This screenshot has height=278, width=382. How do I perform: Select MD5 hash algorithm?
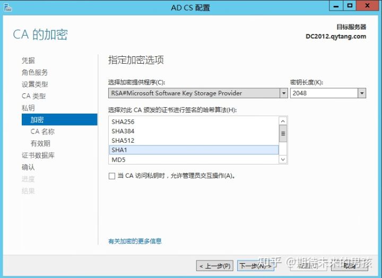coord(194,160)
